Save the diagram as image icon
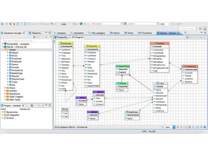This screenshot has width=208, height=156. [198, 127]
